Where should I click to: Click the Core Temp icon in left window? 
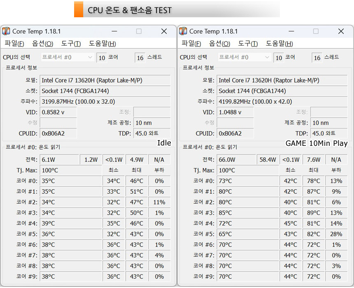point(6,32)
